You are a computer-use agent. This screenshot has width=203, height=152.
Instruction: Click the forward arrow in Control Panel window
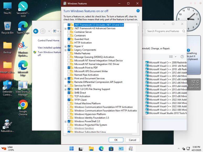43,31
